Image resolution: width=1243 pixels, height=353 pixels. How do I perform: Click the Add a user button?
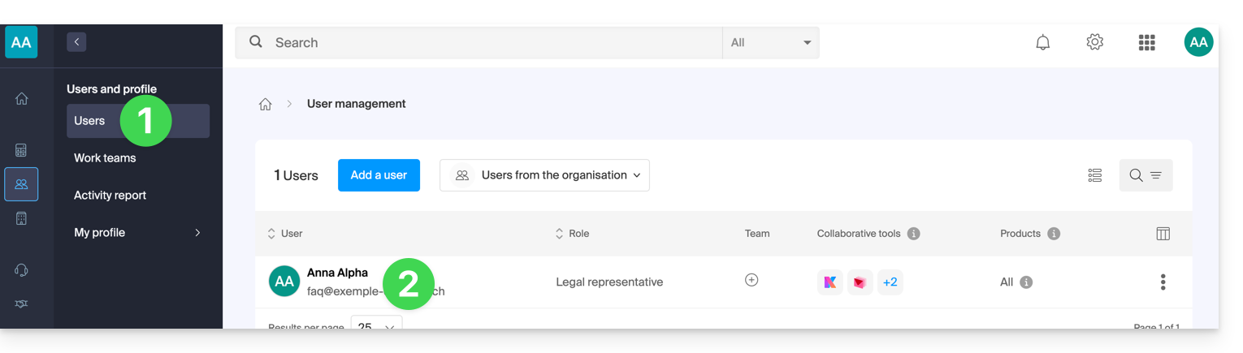(379, 175)
